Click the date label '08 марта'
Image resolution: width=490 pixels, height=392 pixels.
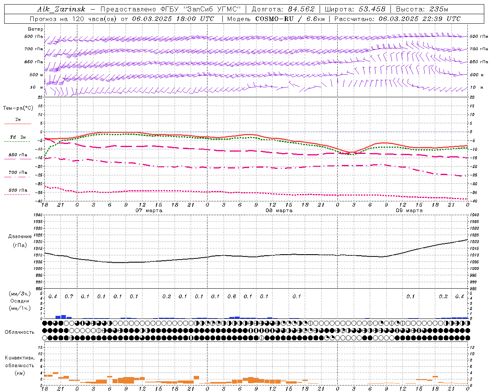pyautogui.click(x=279, y=211)
